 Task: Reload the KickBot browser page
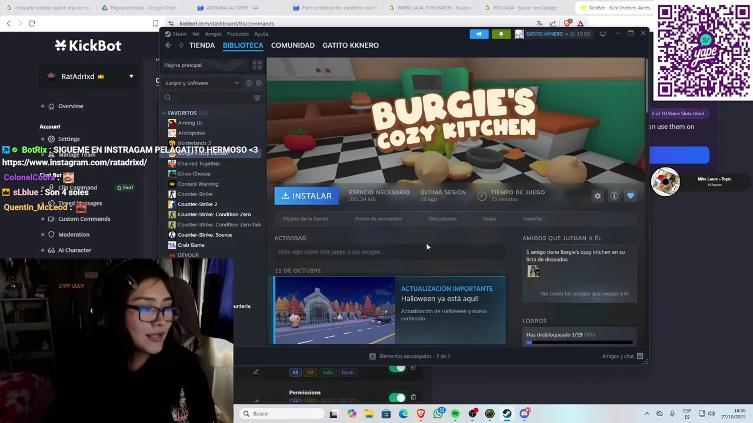(32, 23)
